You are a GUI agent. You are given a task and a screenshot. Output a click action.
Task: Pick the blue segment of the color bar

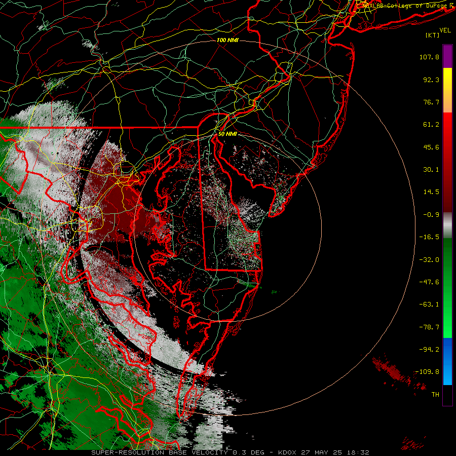pos(447,361)
